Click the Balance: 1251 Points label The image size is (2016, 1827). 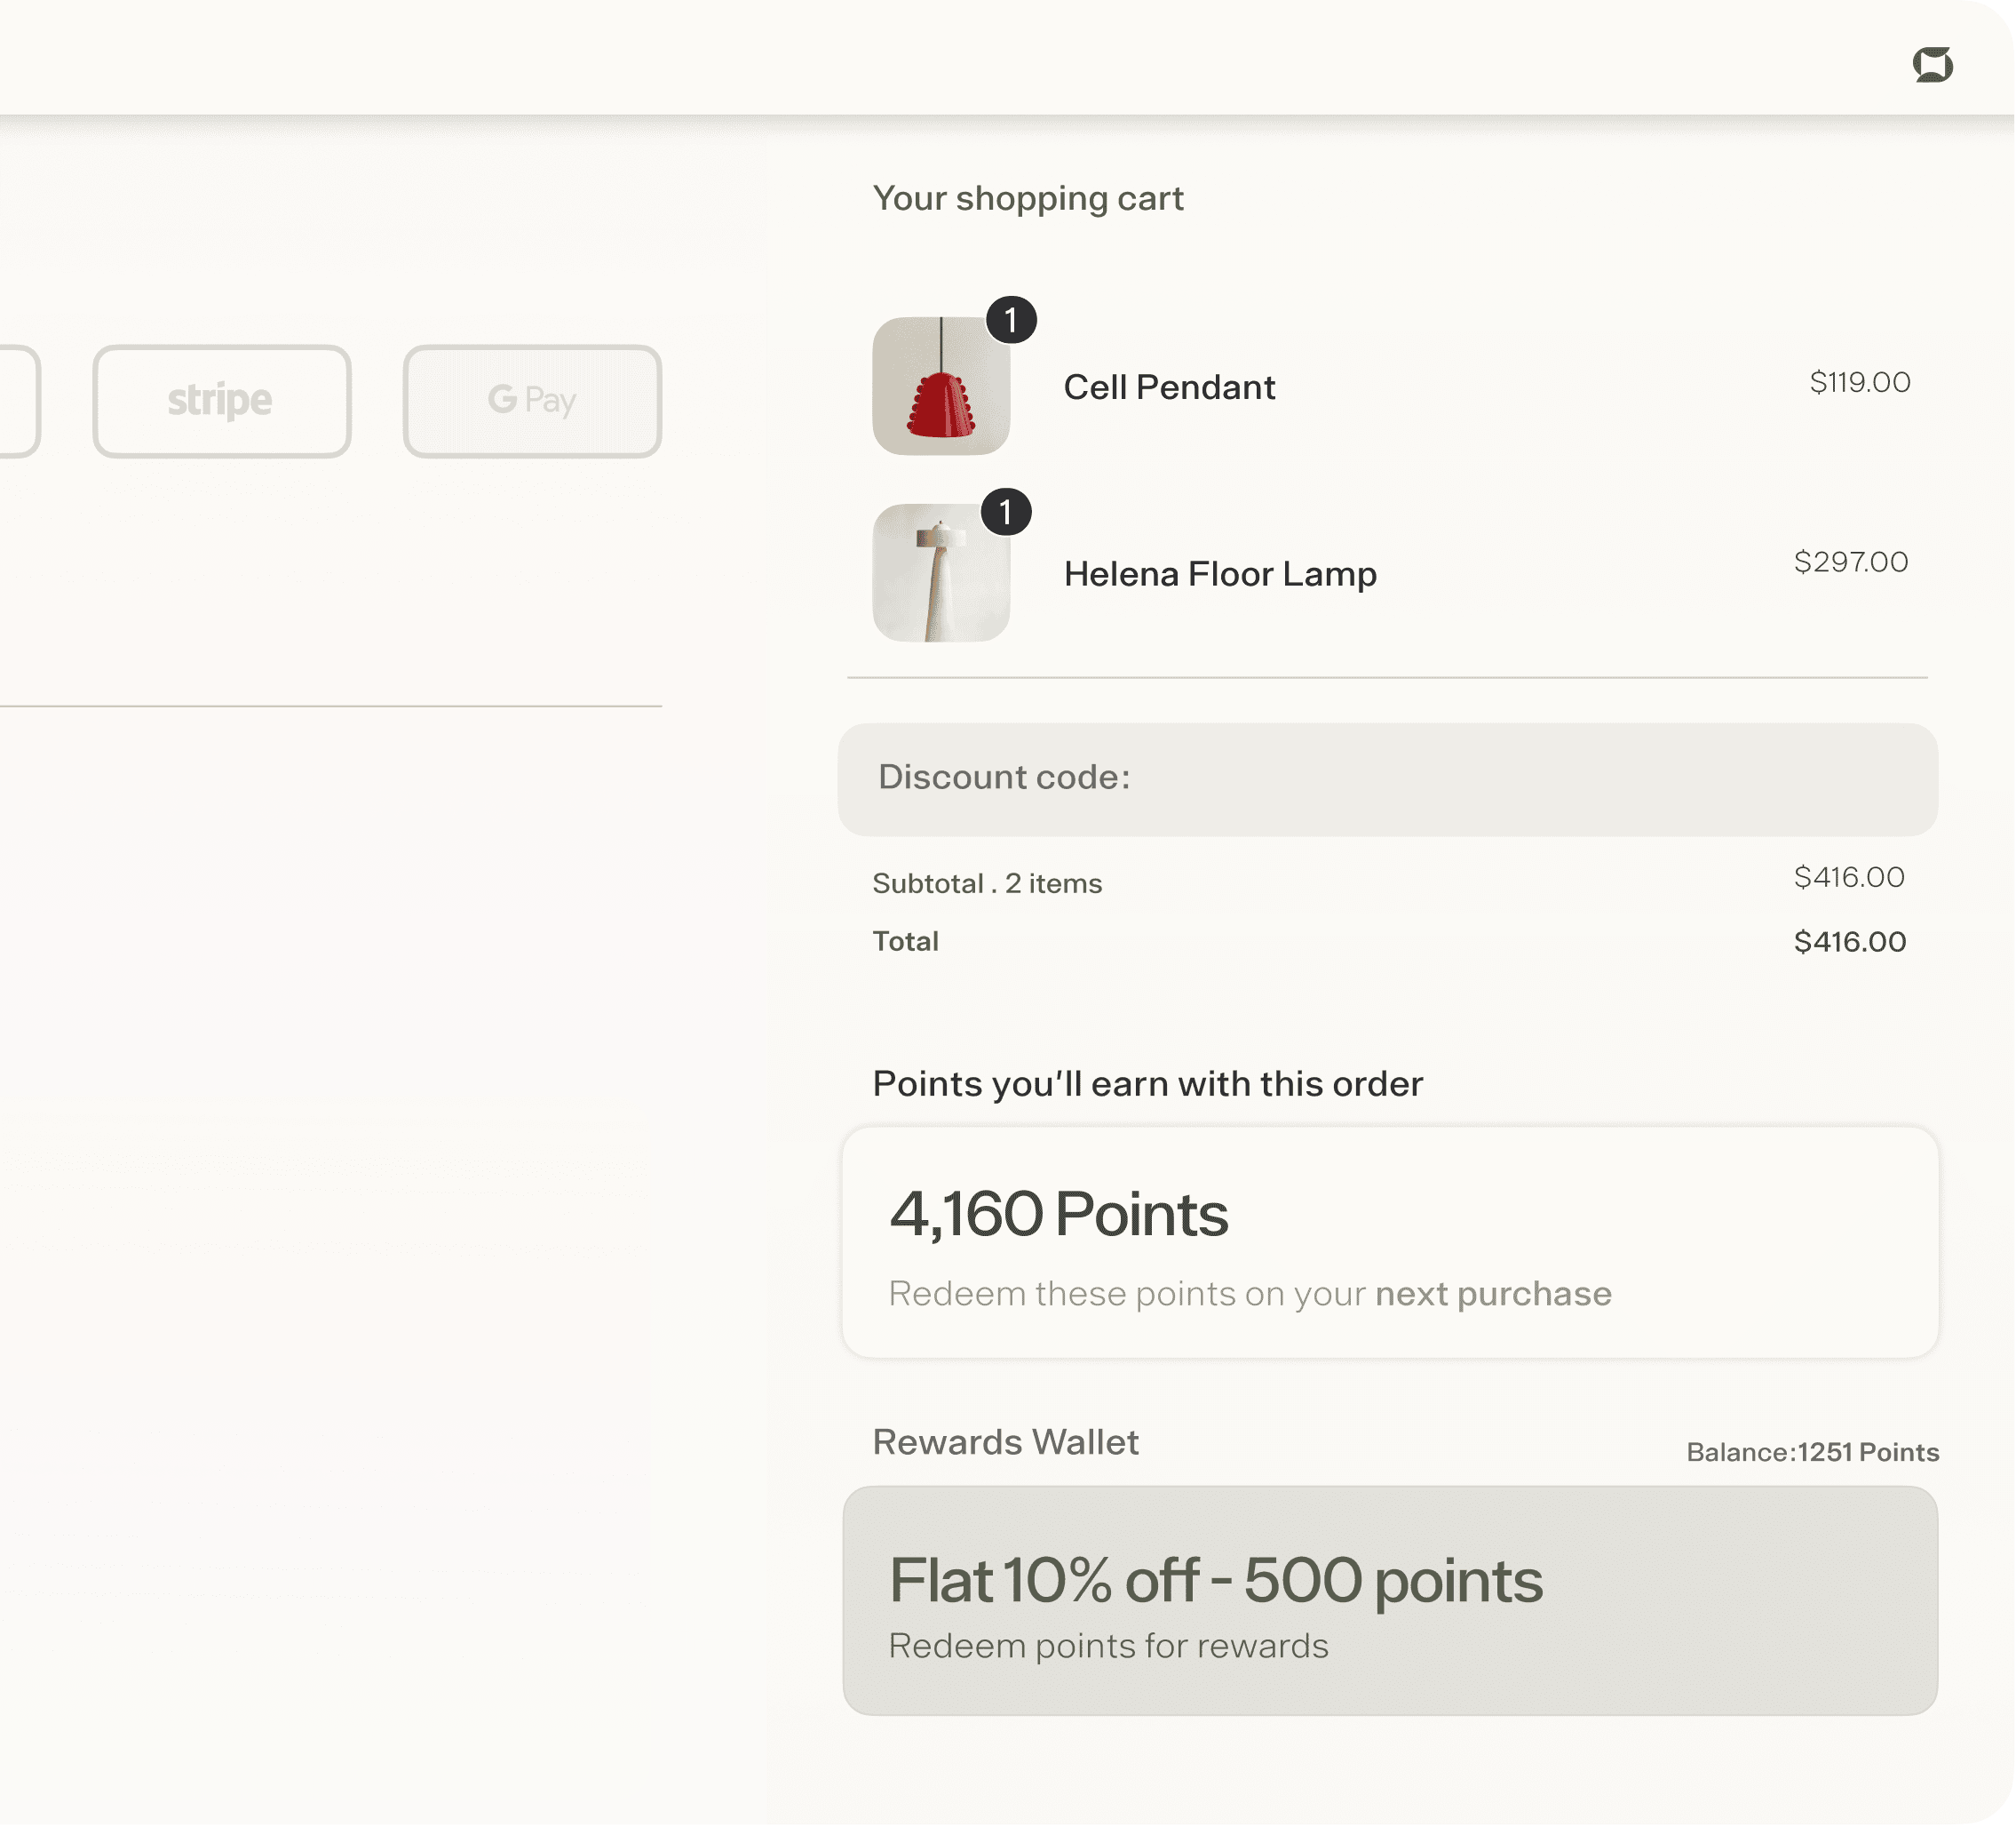pos(1811,1452)
